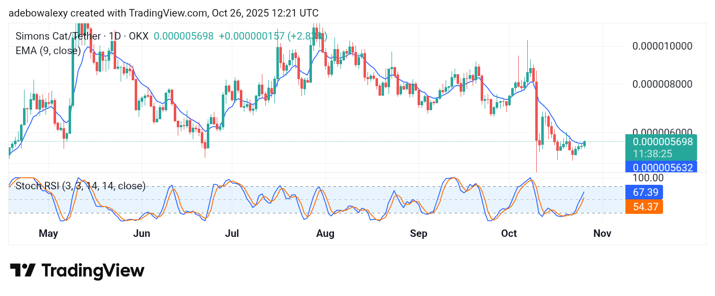This screenshot has width=715, height=296.
Task: Click the green current price tag 0.000005698
Action: (662, 142)
